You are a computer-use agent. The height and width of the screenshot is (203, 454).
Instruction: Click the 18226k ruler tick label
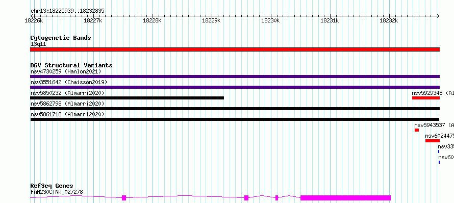[x=34, y=20]
